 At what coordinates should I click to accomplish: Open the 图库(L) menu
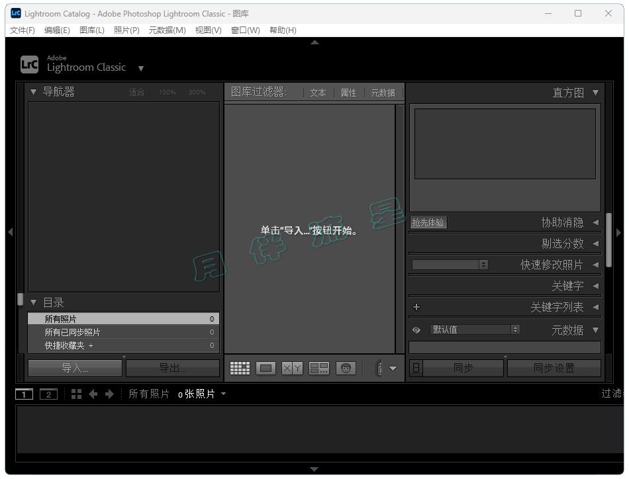tap(92, 30)
